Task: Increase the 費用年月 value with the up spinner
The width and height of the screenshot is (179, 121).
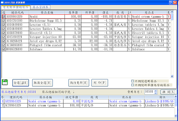Action: pos(156,91)
